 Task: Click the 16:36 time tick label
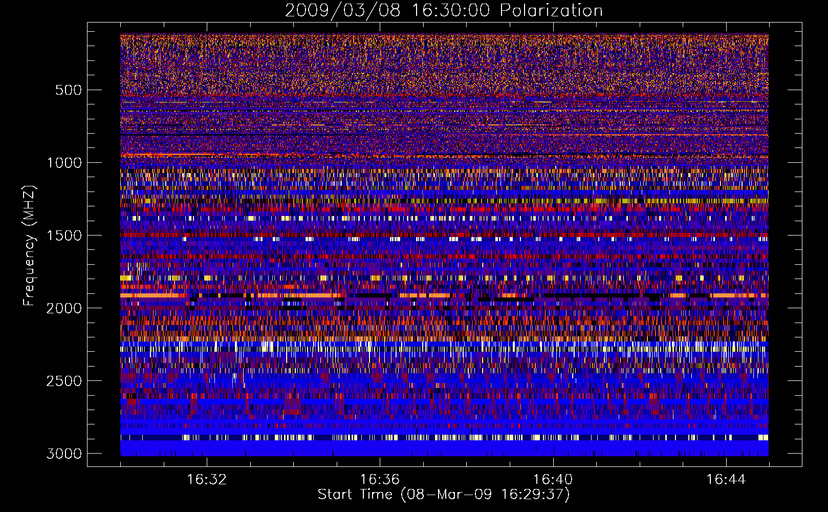(380, 480)
